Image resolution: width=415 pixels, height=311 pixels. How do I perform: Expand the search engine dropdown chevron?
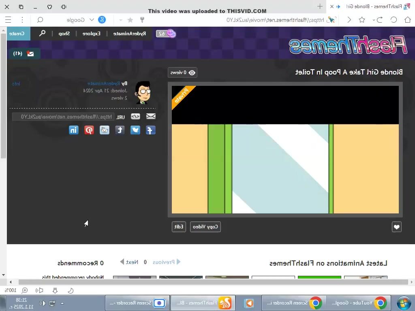92,20
